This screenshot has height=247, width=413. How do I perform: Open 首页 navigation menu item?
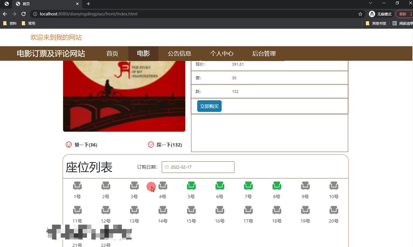tap(112, 53)
